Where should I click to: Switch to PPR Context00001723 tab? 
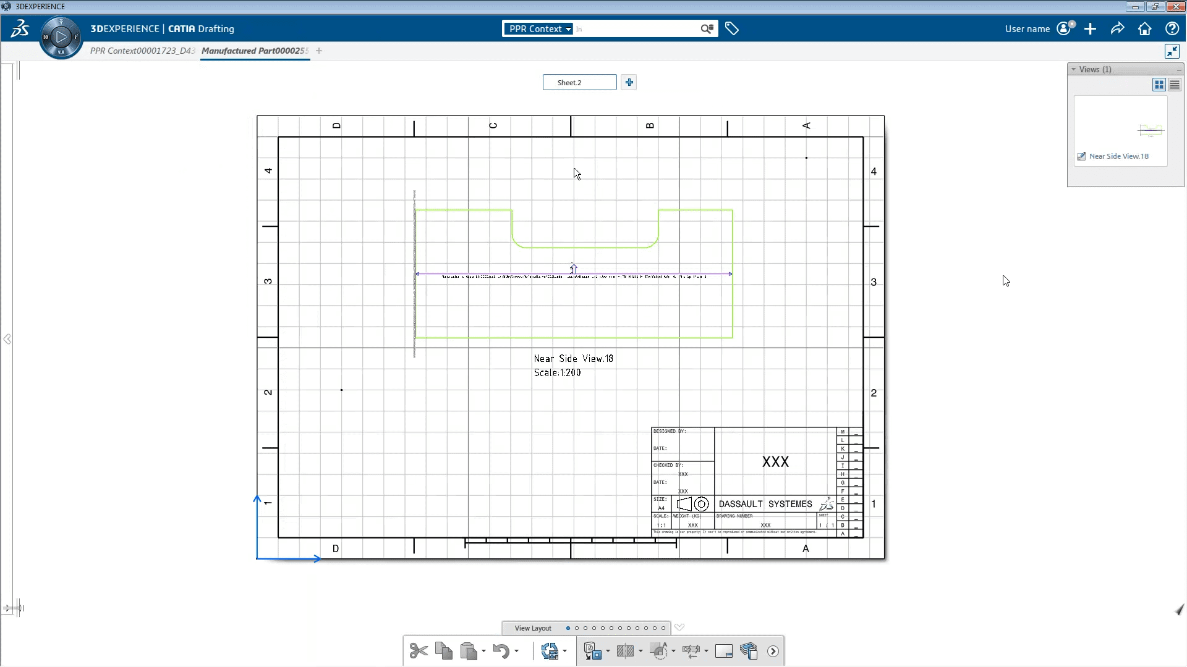142,51
